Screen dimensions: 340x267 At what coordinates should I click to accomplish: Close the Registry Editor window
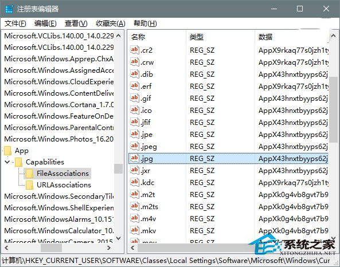click(326, 9)
